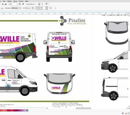Pick the light pink swatch beside teal
The width and height of the screenshot is (130, 115).
click(x=25, y=110)
